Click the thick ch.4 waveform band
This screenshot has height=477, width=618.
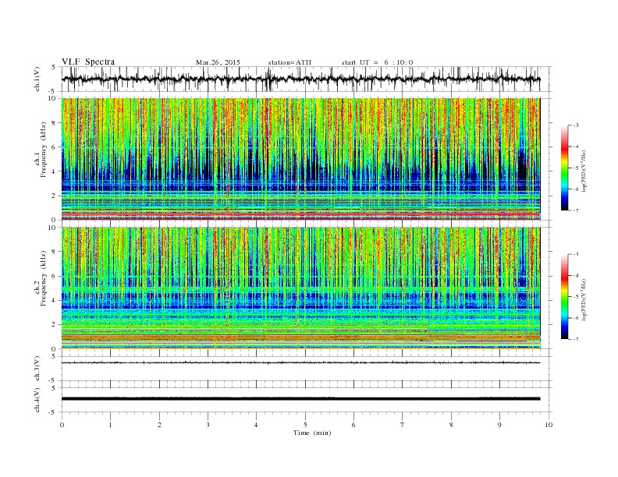click(300, 399)
